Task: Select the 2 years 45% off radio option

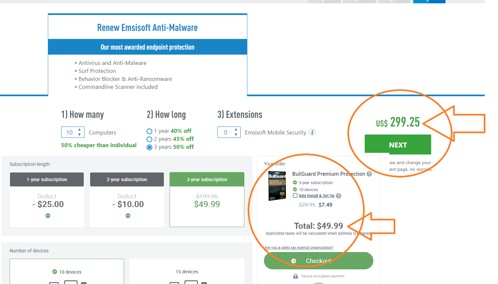Action: [x=150, y=139]
